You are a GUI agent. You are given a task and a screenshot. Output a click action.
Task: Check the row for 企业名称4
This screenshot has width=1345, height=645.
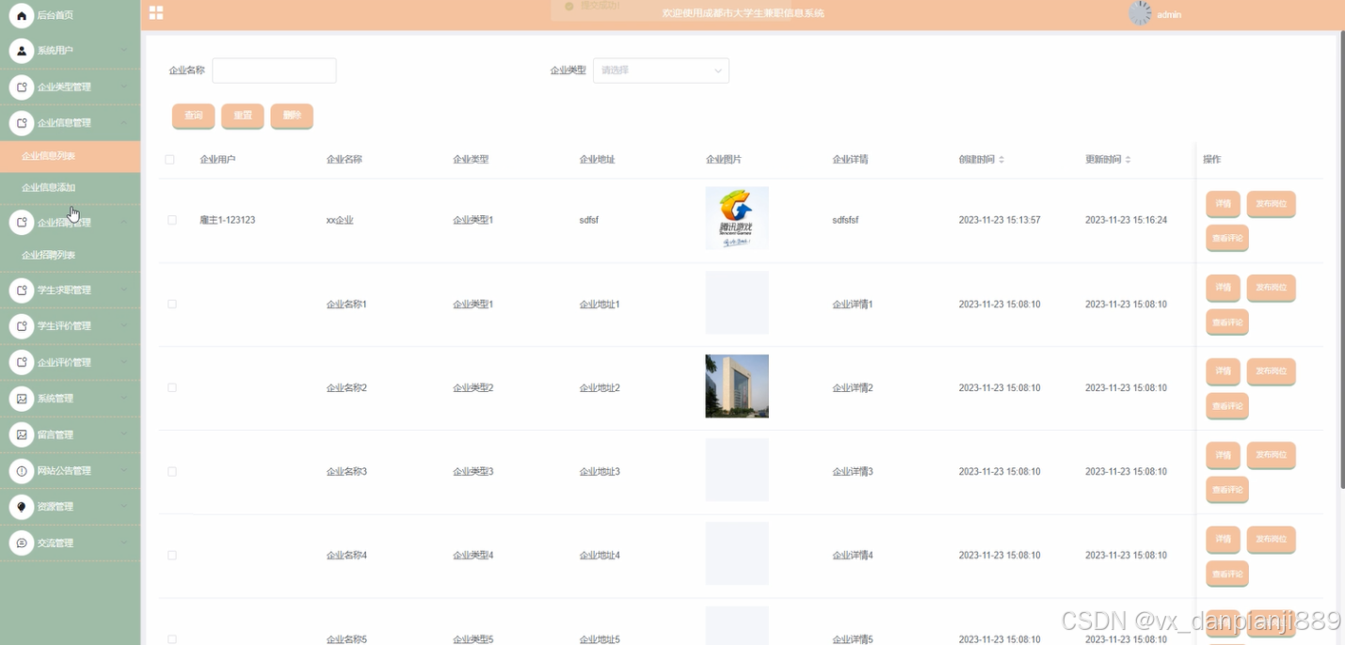[172, 556]
